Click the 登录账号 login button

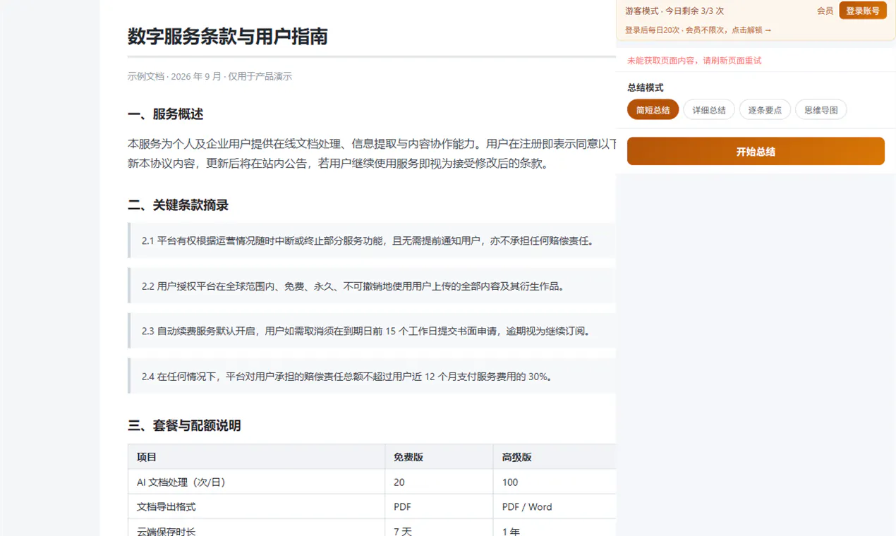tap(863, 11)
